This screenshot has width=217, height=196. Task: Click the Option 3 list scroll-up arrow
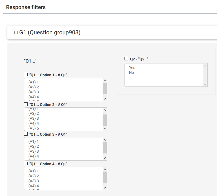(105, 140)
